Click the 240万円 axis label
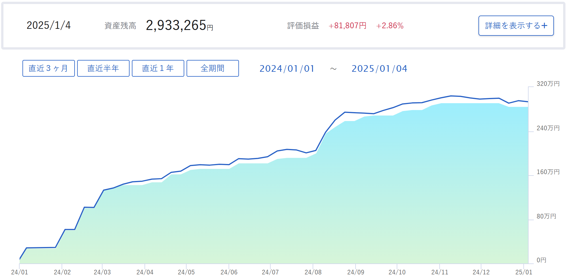 (548, 128)
